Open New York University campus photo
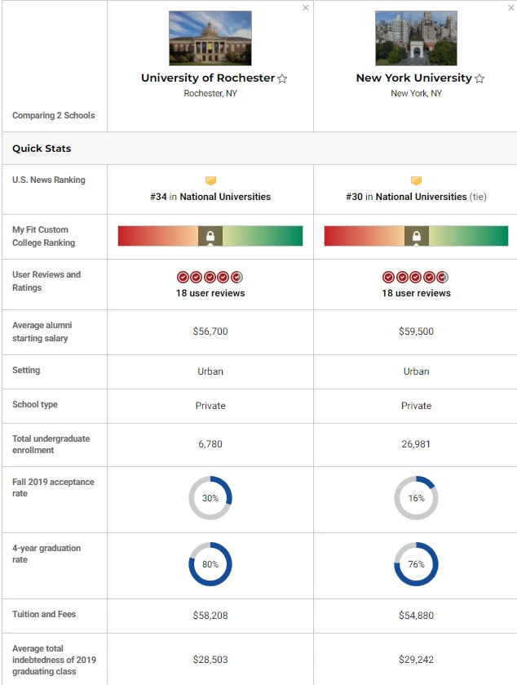This screenshot has width=517, height=685. point(416,38)
